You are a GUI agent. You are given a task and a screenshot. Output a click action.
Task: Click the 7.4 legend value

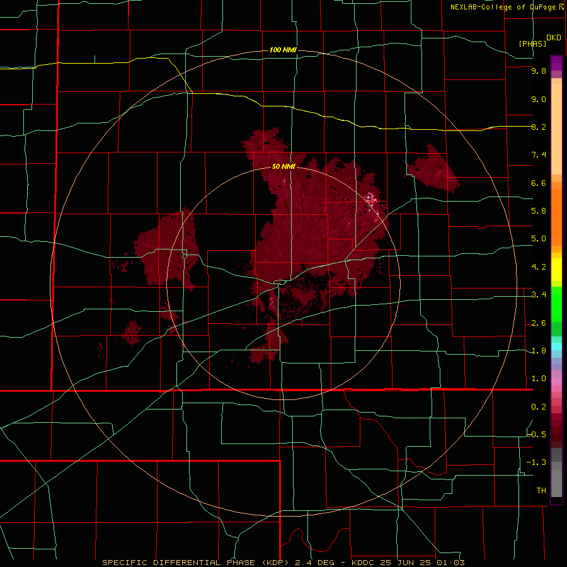(x=539, y=155)
